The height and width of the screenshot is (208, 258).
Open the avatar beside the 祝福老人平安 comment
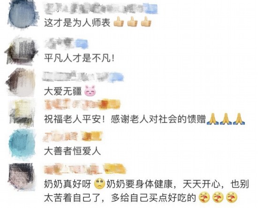[22, 113]
